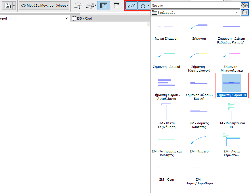Select the Σήμανση Χώρου 01 favorite

[x=232, y=86]
